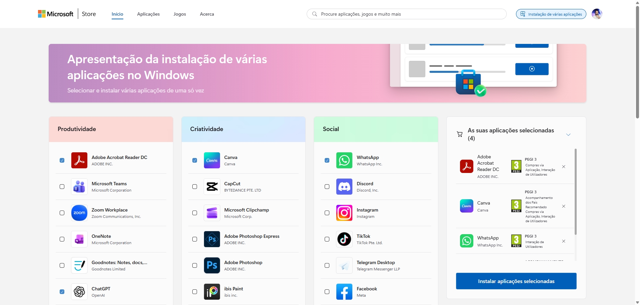640x305 pixels.
Task: Uncheck the WhatsApp selection box
Action: (327, 160)
